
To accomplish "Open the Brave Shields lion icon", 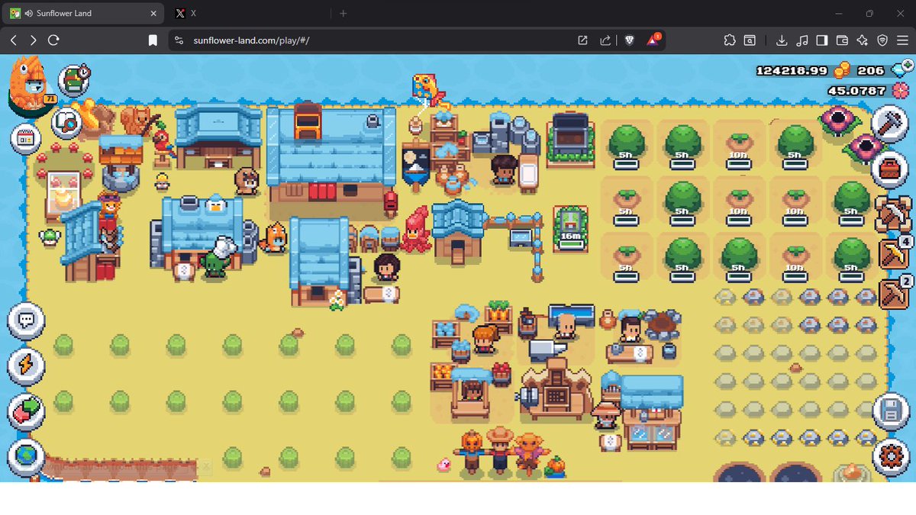I will pyautogui.click(x=630, y=40).
